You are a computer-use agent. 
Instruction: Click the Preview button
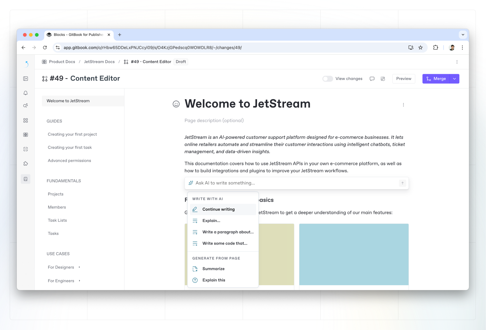[x=403, y=79]
